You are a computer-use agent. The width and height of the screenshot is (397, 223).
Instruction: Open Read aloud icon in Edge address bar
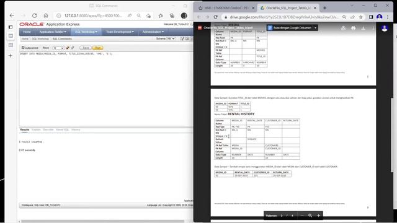pyautogui.click(x=130, y=15)
